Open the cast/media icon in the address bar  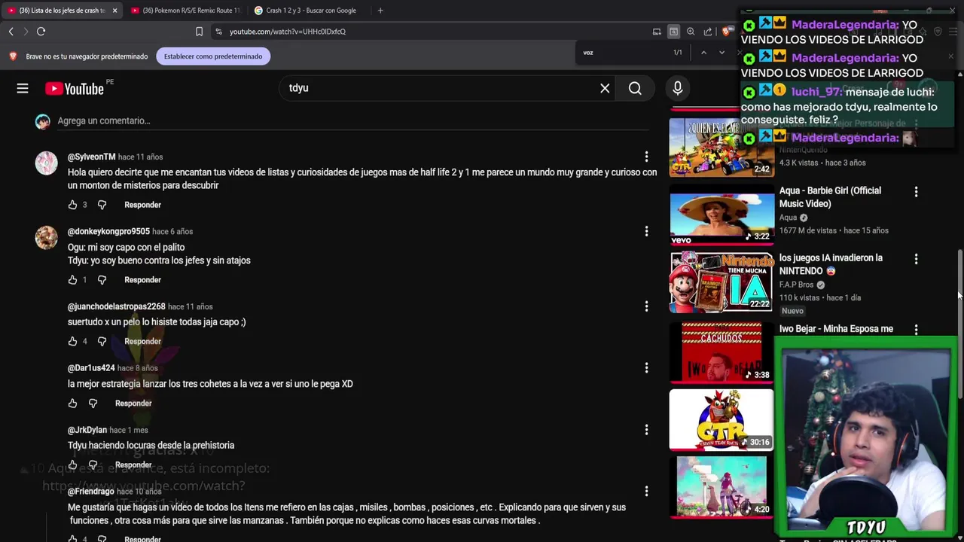657,32
